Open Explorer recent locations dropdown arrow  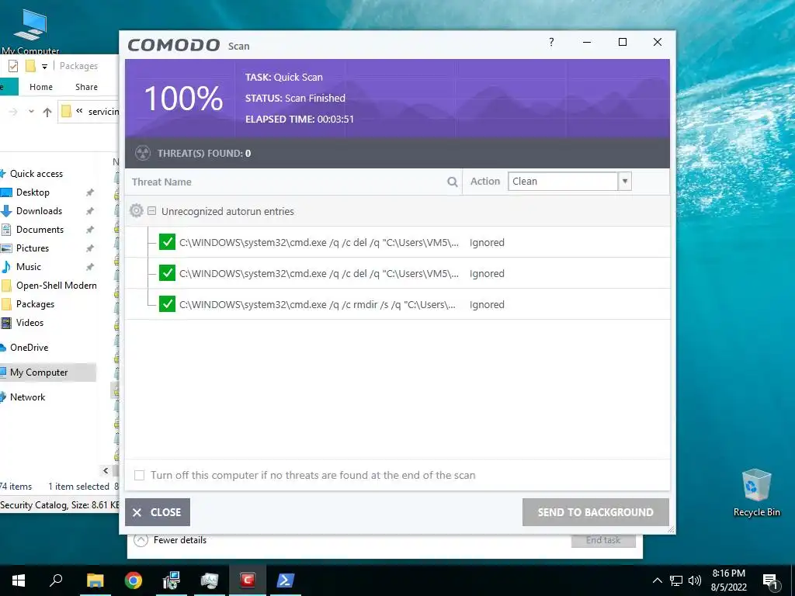point(31,112)
